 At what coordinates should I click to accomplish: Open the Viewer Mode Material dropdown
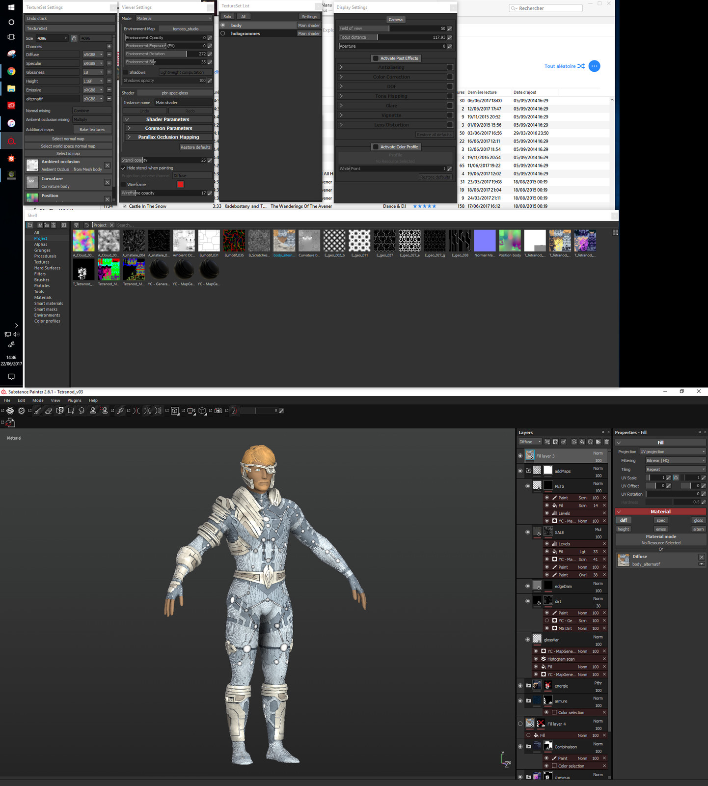pyautogui.click(x=174, y=19)
